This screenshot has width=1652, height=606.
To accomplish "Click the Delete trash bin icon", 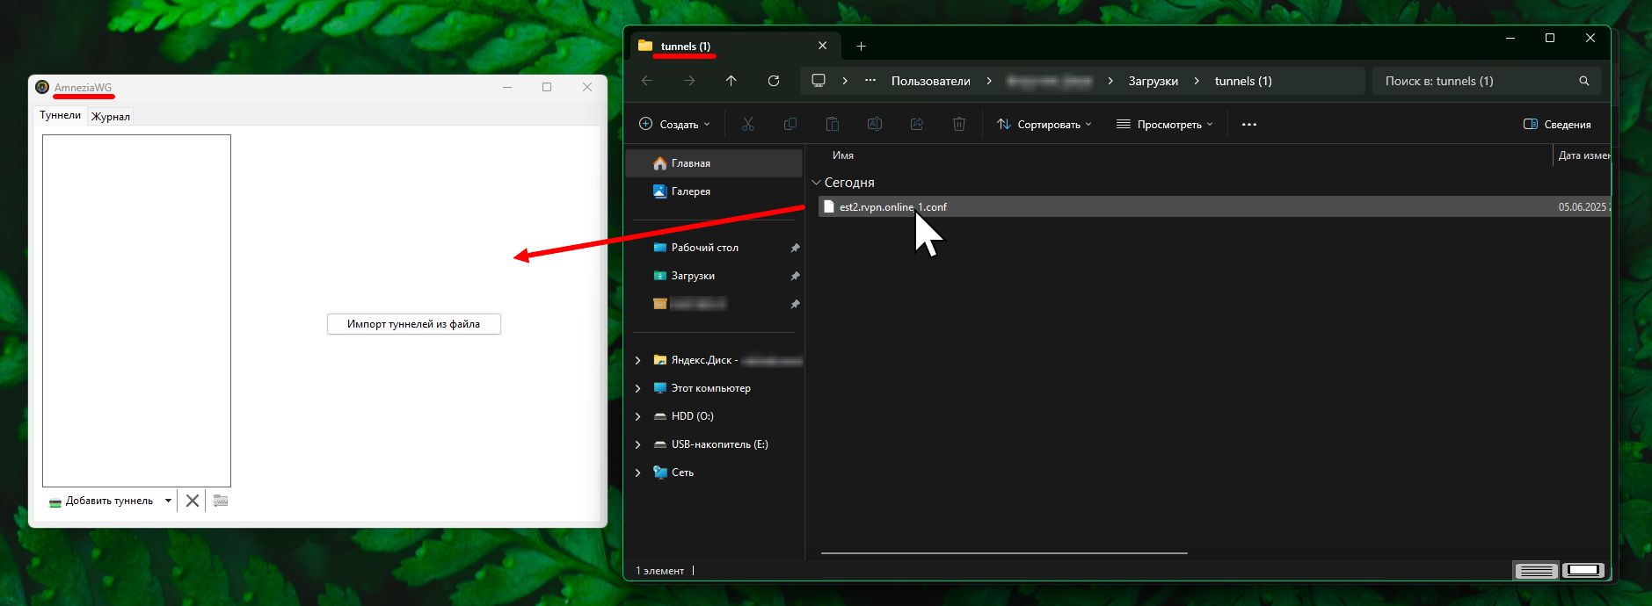I will coord(959,125).
